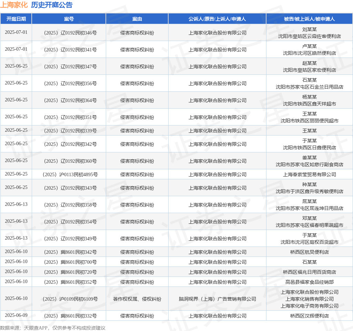
Task: Click defendant 沈阳市于洪区鑫升级秀敏便利店
Action: [x=309, y=191]
